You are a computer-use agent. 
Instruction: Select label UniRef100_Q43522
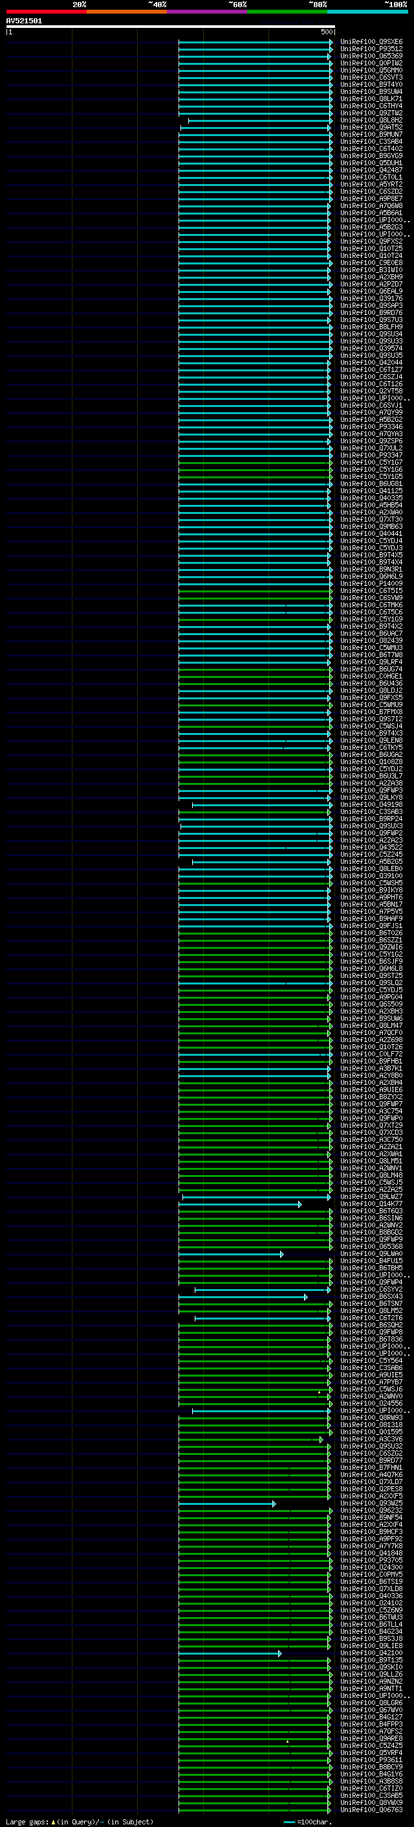(x=371, y=848)
